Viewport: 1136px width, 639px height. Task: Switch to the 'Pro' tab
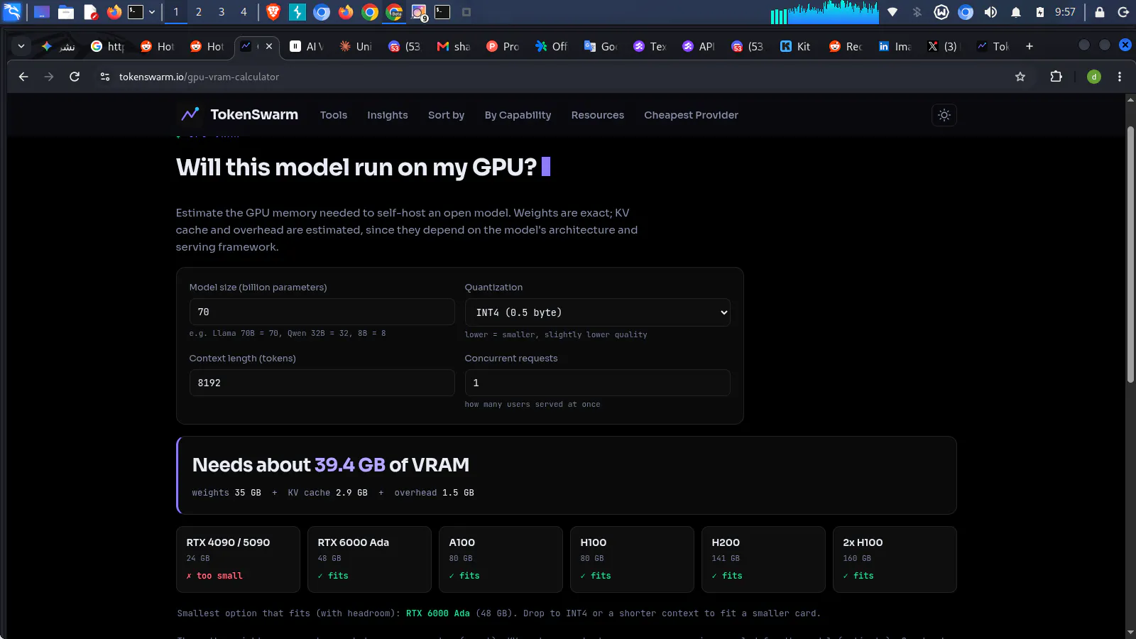click(x=503, y=46)
